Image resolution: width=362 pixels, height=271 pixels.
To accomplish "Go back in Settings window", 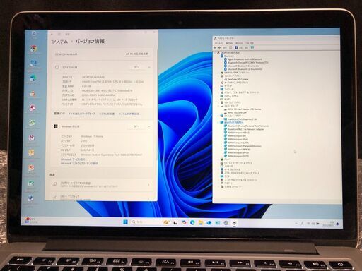I will tap(52, 35).
